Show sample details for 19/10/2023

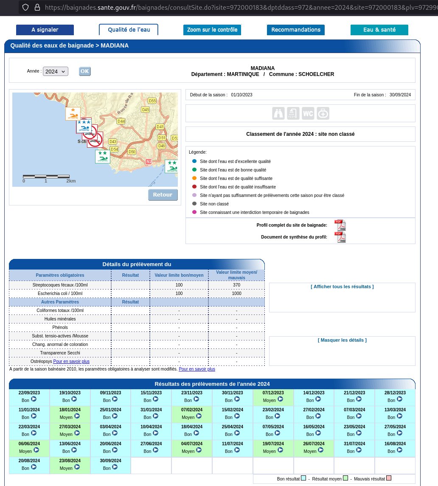point(74,399)
